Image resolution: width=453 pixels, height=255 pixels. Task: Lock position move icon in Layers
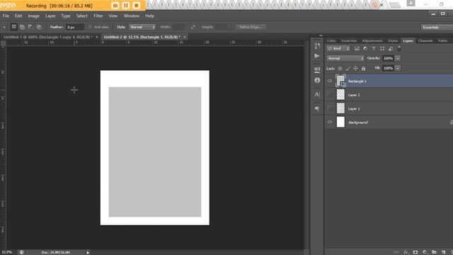coord(355,69)
